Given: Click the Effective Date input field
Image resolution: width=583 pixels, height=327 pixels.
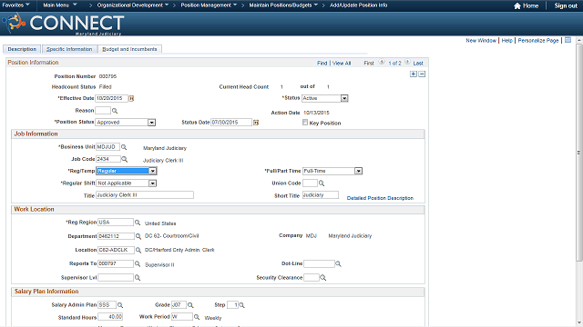Looking at the screenshot, I should pos(111,98).
